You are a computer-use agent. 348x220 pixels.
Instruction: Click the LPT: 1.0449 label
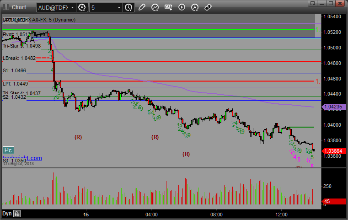tap(15, 84)
